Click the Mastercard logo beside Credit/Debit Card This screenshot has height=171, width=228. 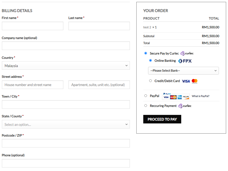pyautogui.click(x=195, y=81)
